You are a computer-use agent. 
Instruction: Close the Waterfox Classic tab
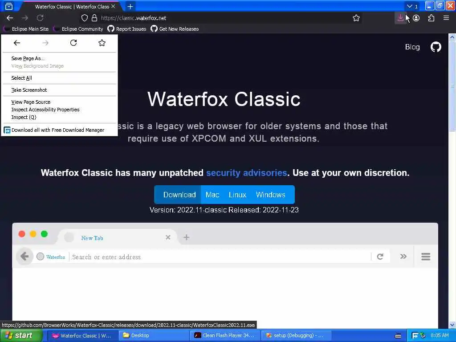pyautogui.click(x=113, y=6)
